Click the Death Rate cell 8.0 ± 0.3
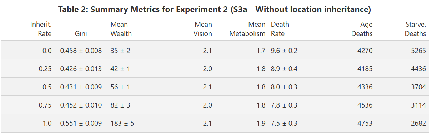 (284, 87)
